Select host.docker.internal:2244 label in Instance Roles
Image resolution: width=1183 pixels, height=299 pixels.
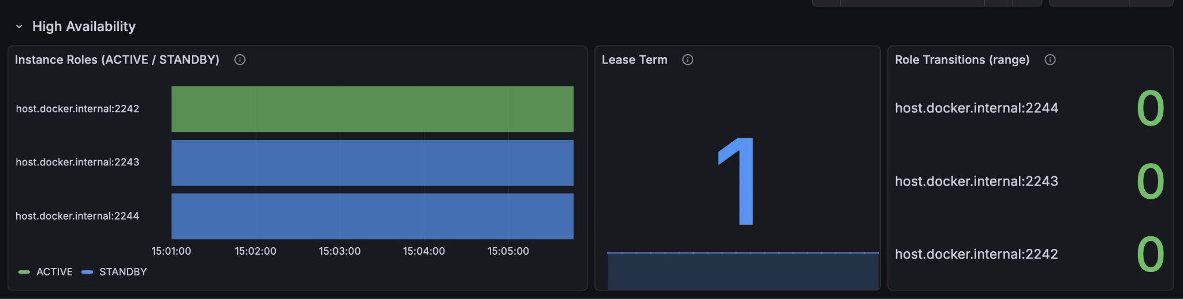tap(77, 216)
